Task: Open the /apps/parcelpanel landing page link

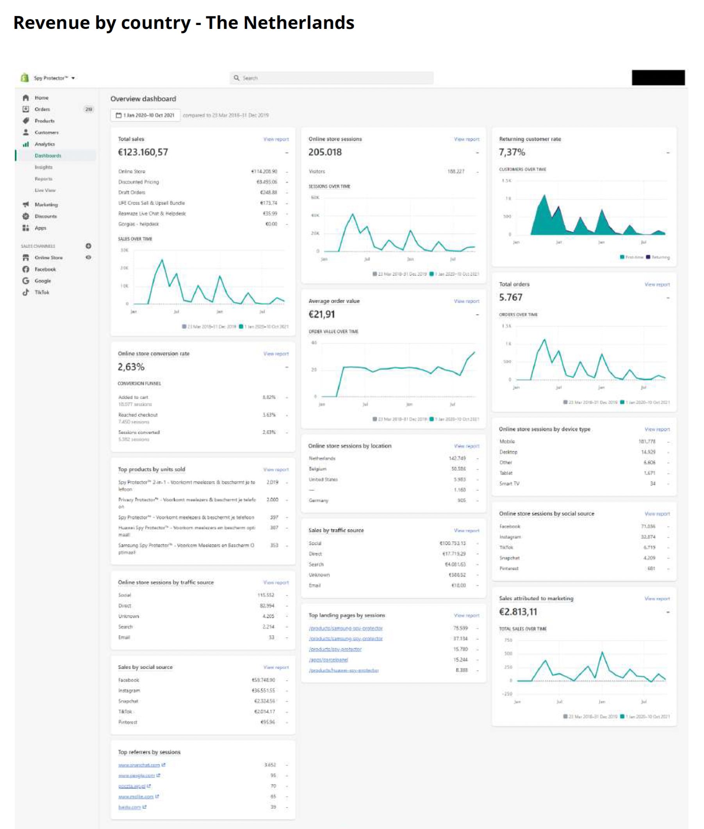Action: [328, 660]
